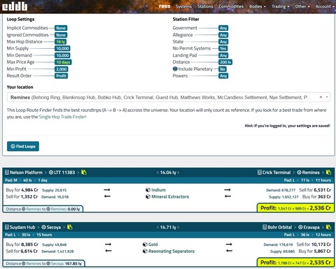Screen dimensions: 336x269
Task: Open the Mineral Extractors commodity link
Action: (x=170, y=197)
